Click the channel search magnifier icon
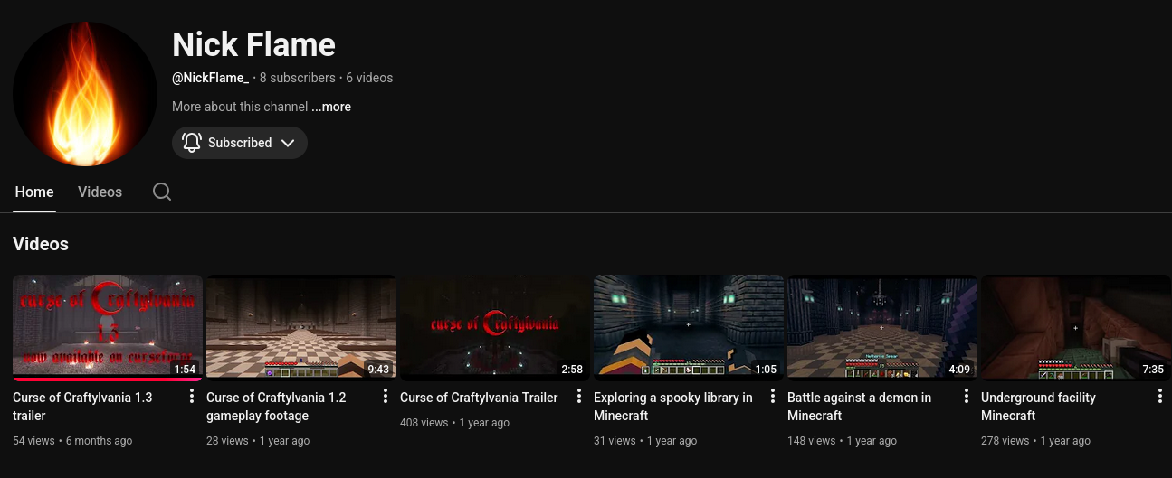 coord(162,192)
